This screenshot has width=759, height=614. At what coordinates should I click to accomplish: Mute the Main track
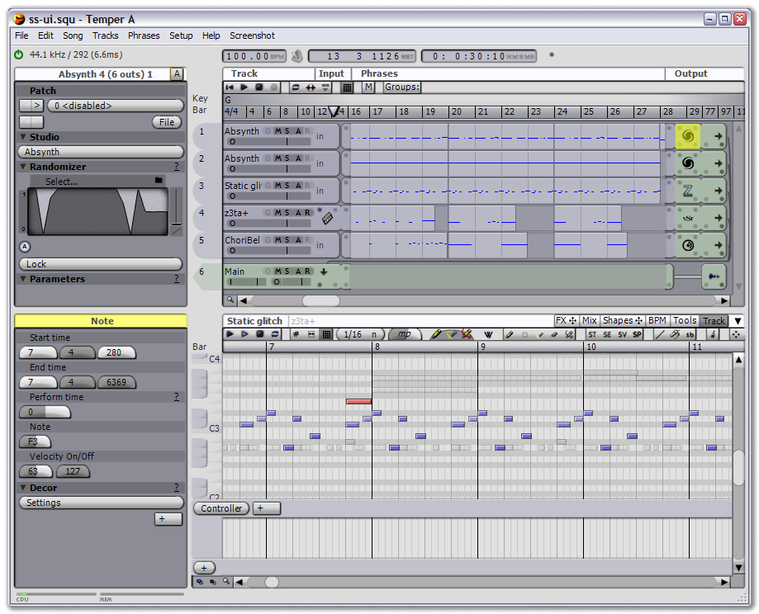[278, 272]
